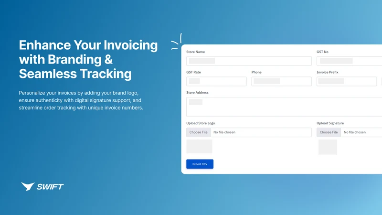Click the Swift bird logo icon

[x=28, y=186]
